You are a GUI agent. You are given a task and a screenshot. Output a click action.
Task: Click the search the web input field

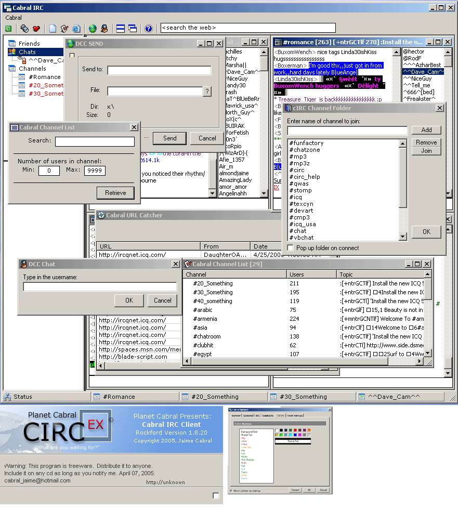[x=248, y=28]
